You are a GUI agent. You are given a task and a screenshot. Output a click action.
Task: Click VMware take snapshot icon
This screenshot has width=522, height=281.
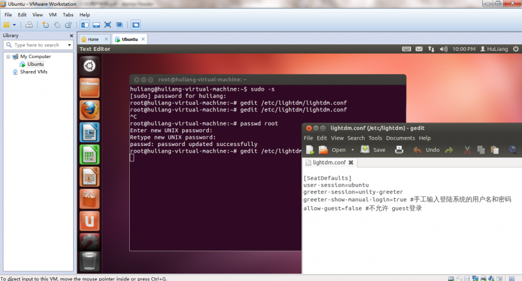coord(45,25)
